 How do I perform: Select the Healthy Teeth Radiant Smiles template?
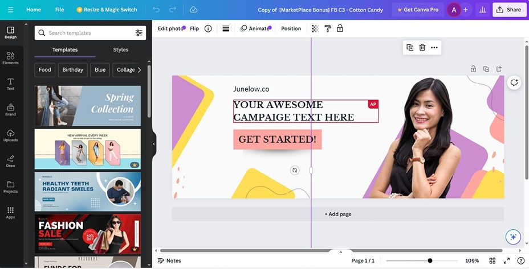(88, 192)
